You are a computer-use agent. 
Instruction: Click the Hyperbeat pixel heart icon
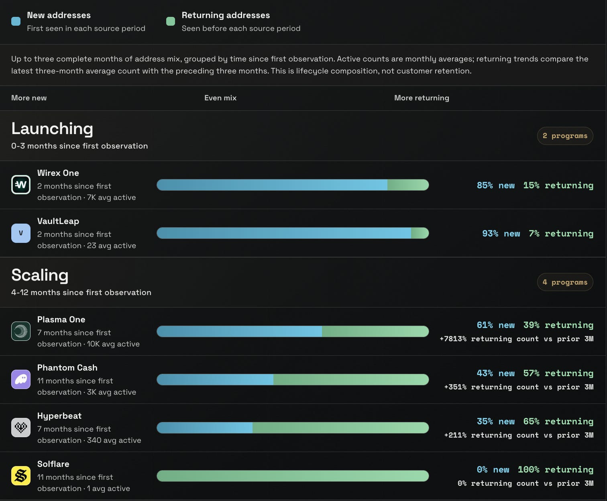click(21, 428)
